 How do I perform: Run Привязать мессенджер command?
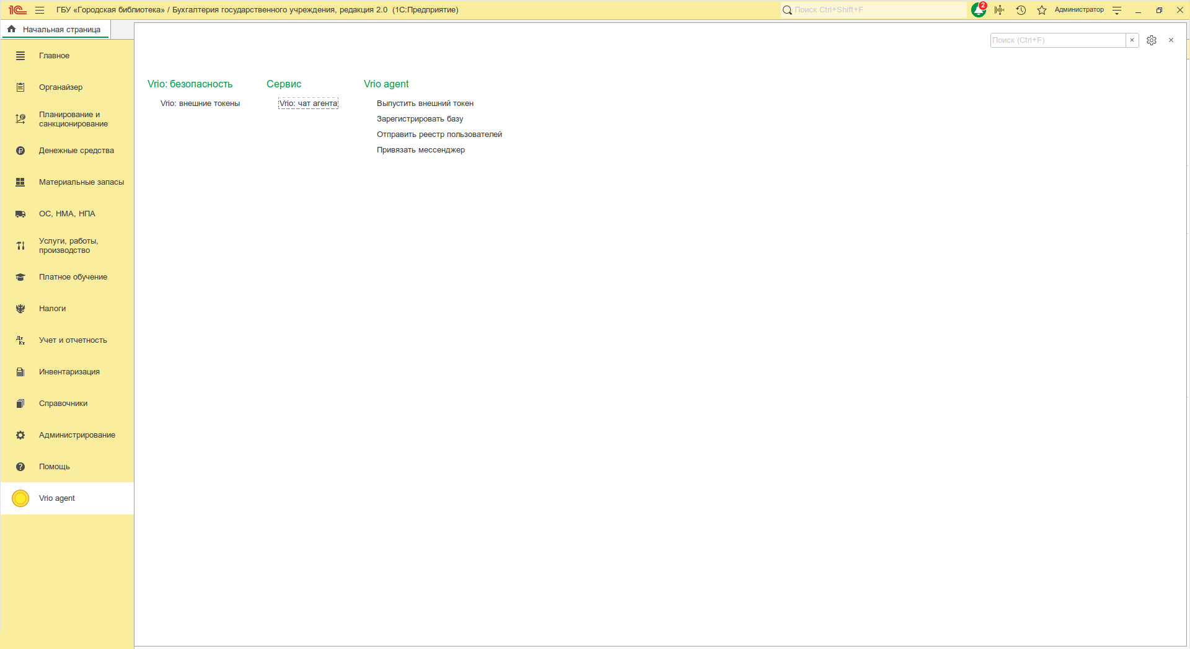tap(421, 150)
